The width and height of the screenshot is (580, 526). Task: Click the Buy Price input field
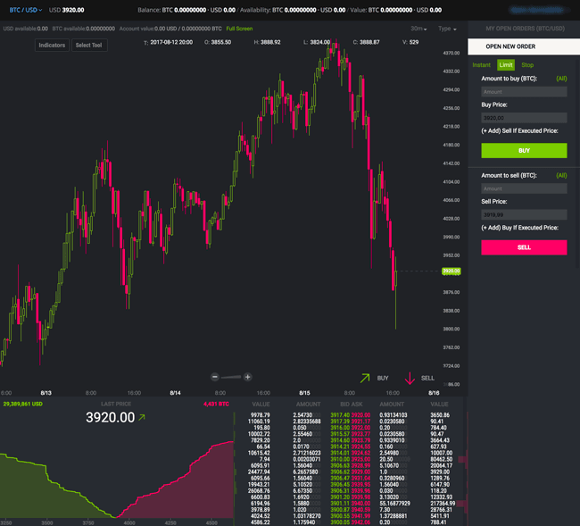[x=524, y=118]
